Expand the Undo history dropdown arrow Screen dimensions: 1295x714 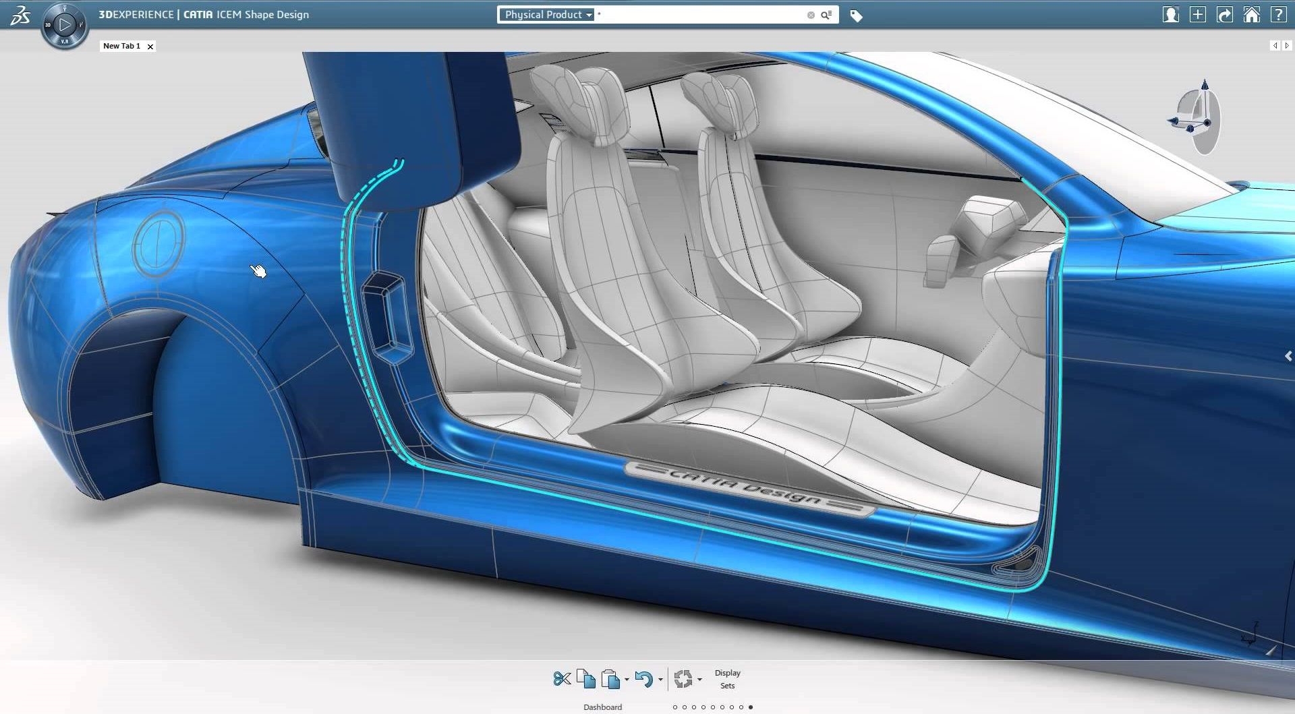click(x=660, y=680)
